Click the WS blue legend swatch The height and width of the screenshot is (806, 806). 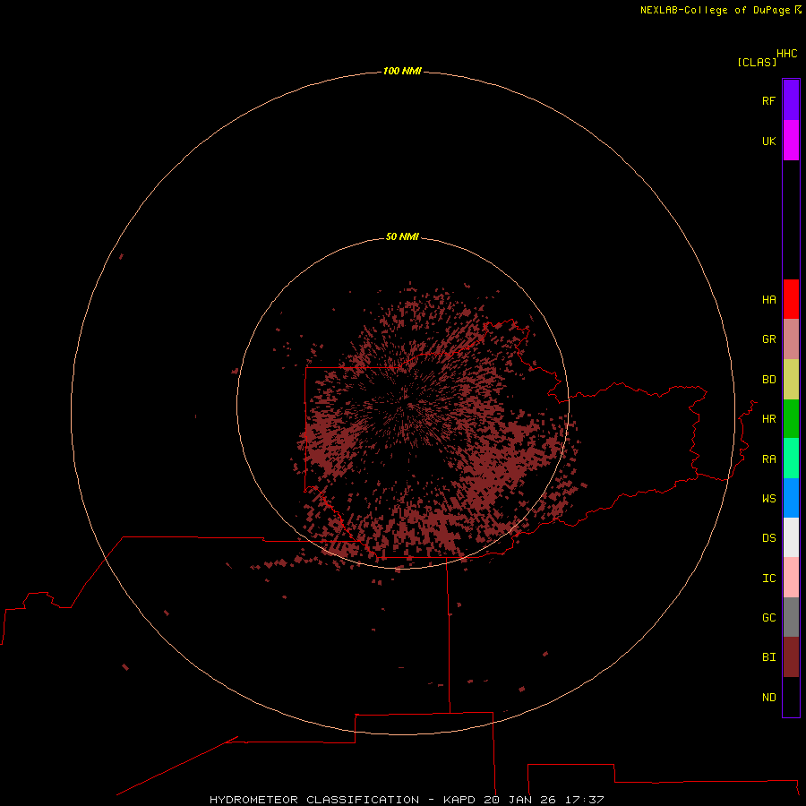point(791,498)
